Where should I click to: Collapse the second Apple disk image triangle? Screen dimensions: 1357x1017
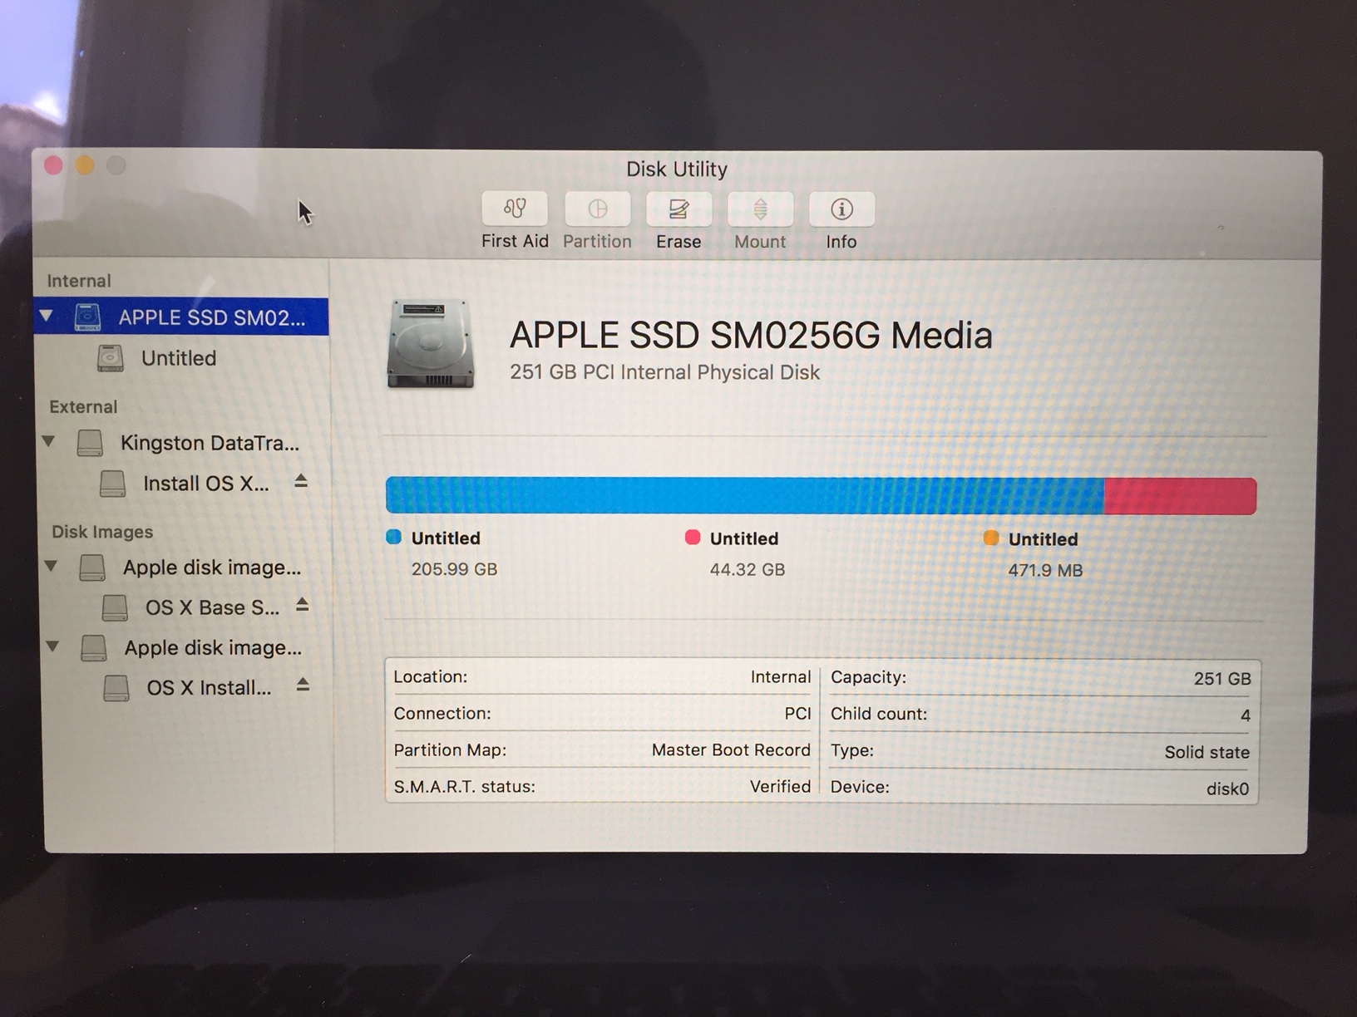tap(53, 646)
